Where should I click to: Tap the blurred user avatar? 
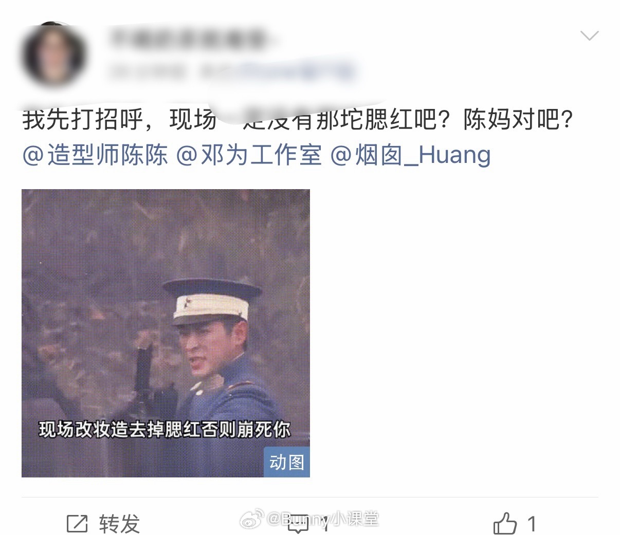(54, 54)
